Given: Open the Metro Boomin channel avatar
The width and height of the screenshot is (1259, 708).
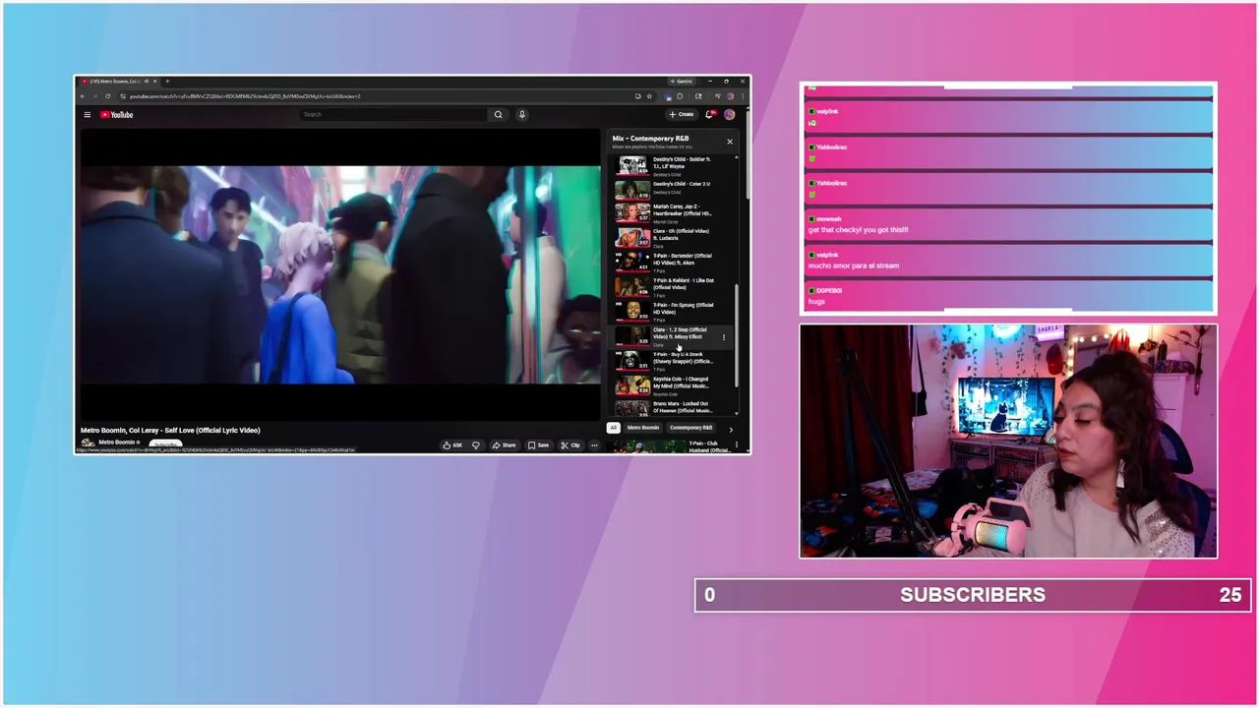Looking at the screenshot, I should (x=88, y=443).
